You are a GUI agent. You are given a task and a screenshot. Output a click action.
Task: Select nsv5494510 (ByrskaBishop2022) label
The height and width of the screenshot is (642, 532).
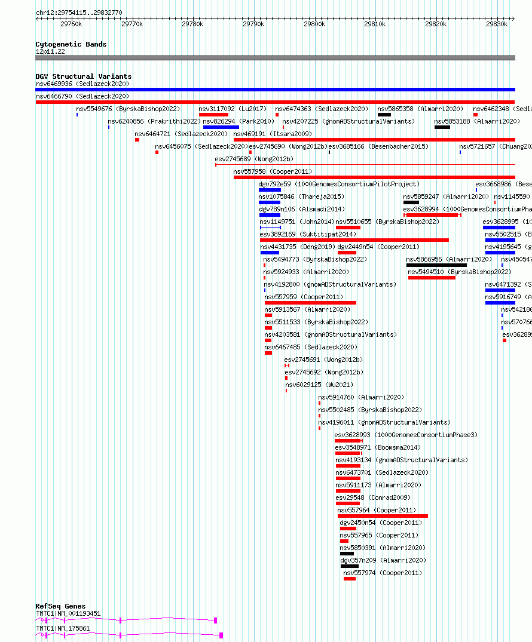(460, 272)
